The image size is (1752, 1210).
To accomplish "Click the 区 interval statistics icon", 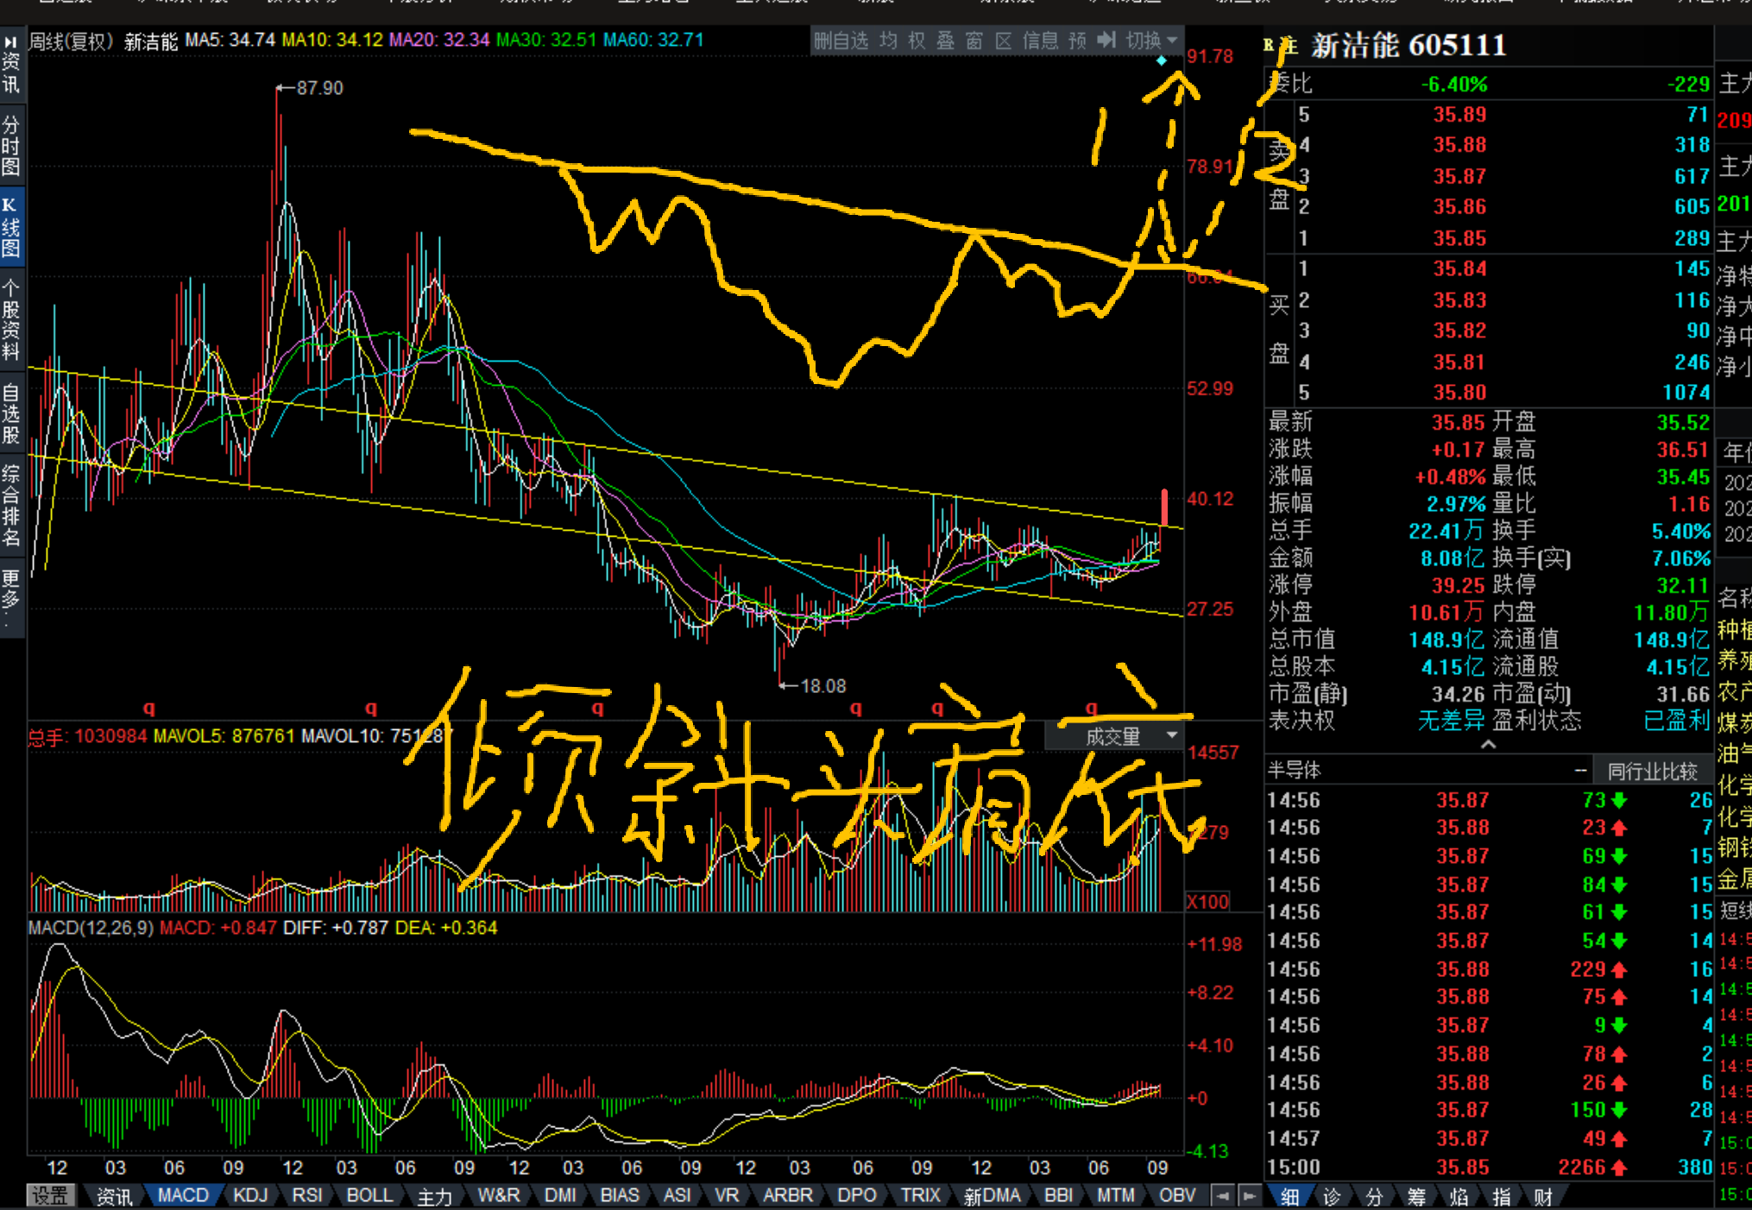I will point(1003,40).
